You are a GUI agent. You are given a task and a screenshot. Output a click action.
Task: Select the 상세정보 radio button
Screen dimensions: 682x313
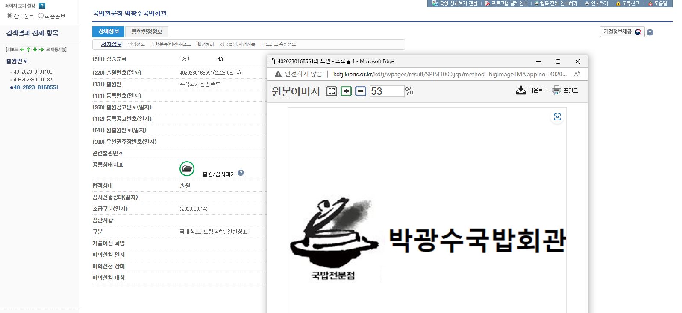[x=9, y=16]
